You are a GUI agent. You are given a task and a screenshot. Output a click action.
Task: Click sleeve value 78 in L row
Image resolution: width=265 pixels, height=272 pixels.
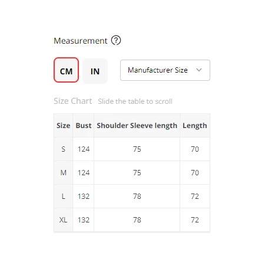(137, 196)
